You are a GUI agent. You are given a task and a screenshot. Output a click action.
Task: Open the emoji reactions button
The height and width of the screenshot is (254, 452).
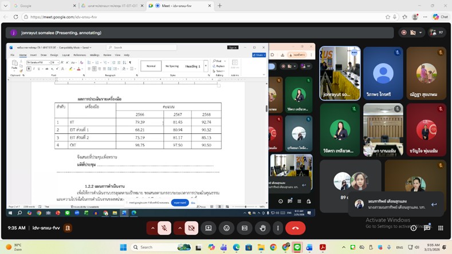[x=226, y=228]
